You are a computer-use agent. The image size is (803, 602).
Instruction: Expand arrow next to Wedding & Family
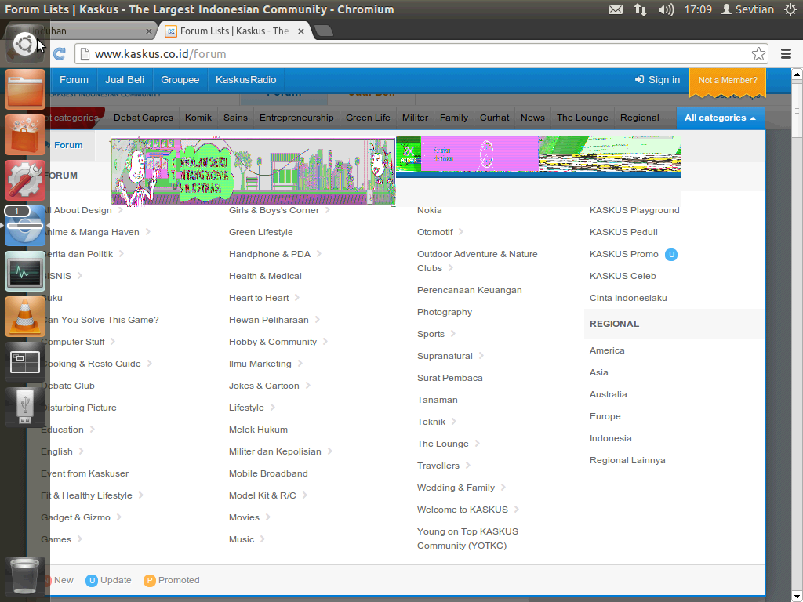tap(503, 488)
